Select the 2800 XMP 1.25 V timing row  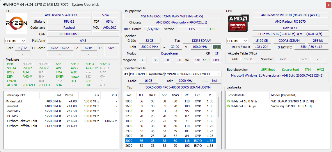(170, 126)
